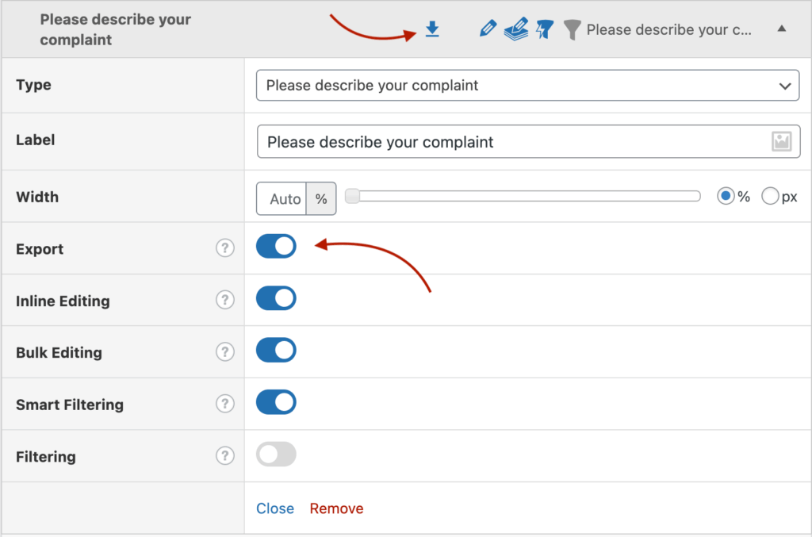Click the gray filtering funnel icon
The height and width of the screenshot is (537, 812).
click(572, 30)
